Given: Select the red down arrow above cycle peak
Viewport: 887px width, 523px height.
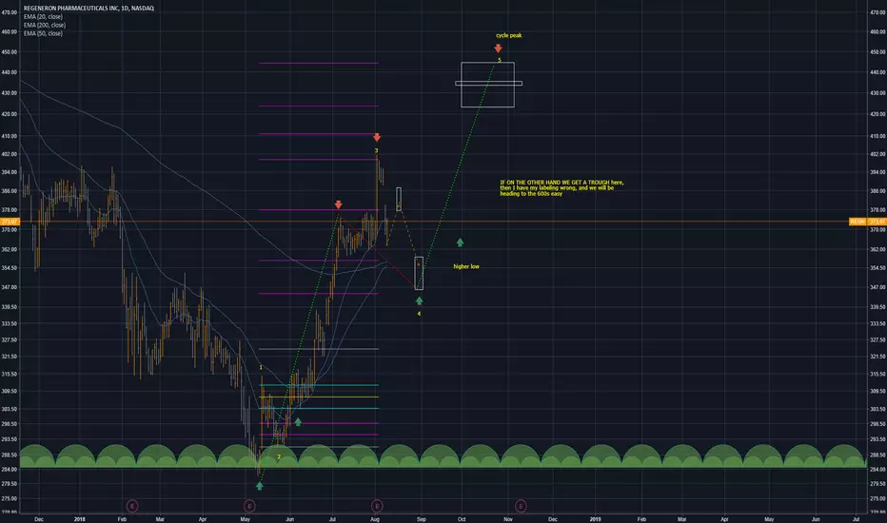Looking at the screenshot, I should 499,49.
